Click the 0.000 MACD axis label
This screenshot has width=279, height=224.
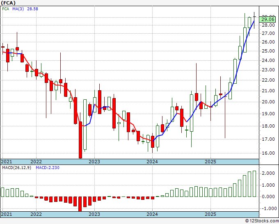click(268, 197)
